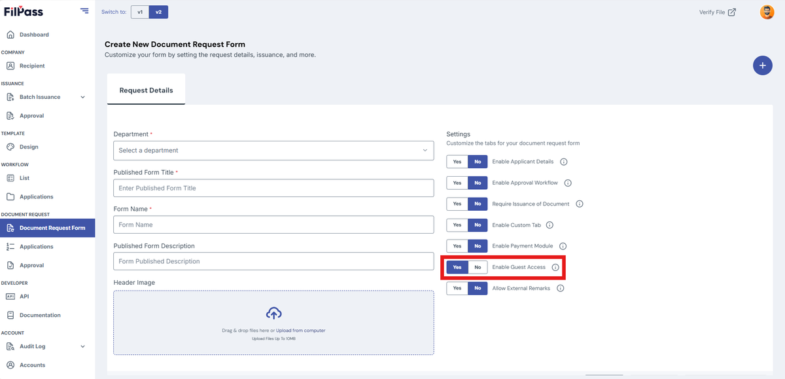Click the Accounts sidebar icon

click(x=10, y=365)
